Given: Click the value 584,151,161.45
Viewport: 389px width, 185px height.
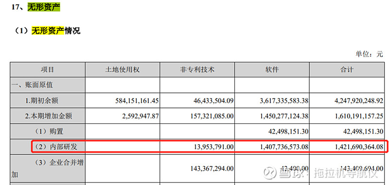Looking at the screenshot, I should 137,101.
